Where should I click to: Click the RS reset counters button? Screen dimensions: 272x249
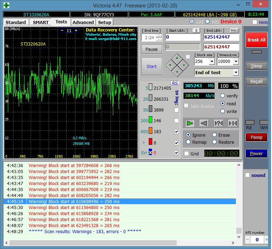click(175, 83)
